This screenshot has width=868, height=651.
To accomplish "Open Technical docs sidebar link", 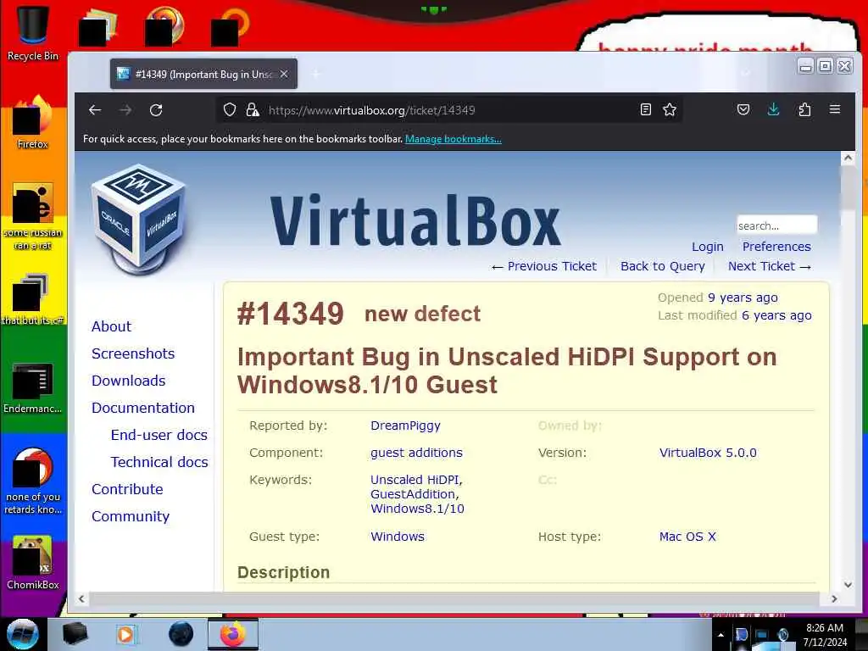I will pyautogui.click(x=159, y=462).
